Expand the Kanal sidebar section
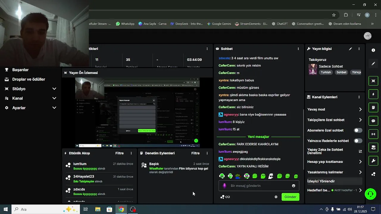Viewport: 381px width, 214px height. point(54,98)
